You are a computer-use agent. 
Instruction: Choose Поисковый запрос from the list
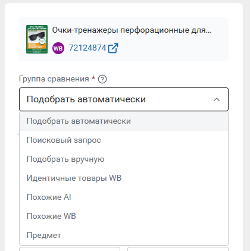click(124, 140)
